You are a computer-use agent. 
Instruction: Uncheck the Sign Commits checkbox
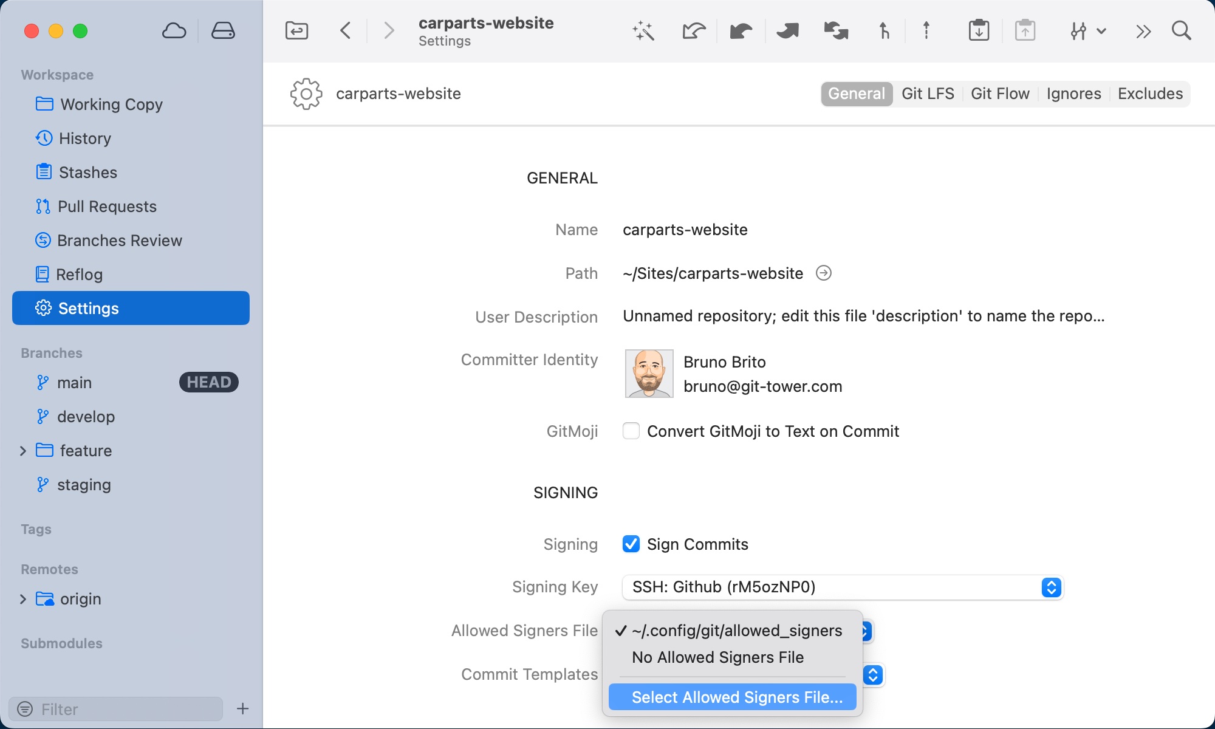[631, 544]
